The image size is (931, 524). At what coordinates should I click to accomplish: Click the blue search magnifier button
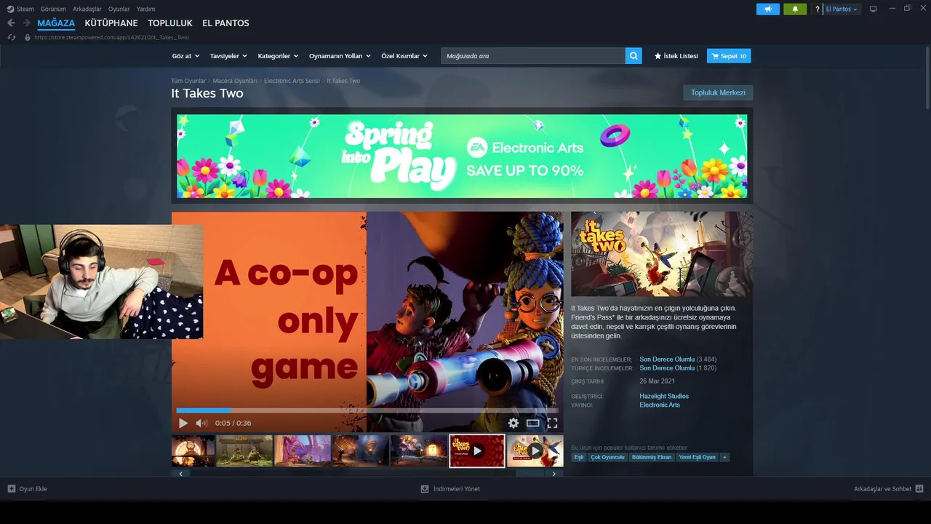tap(634, 56)
